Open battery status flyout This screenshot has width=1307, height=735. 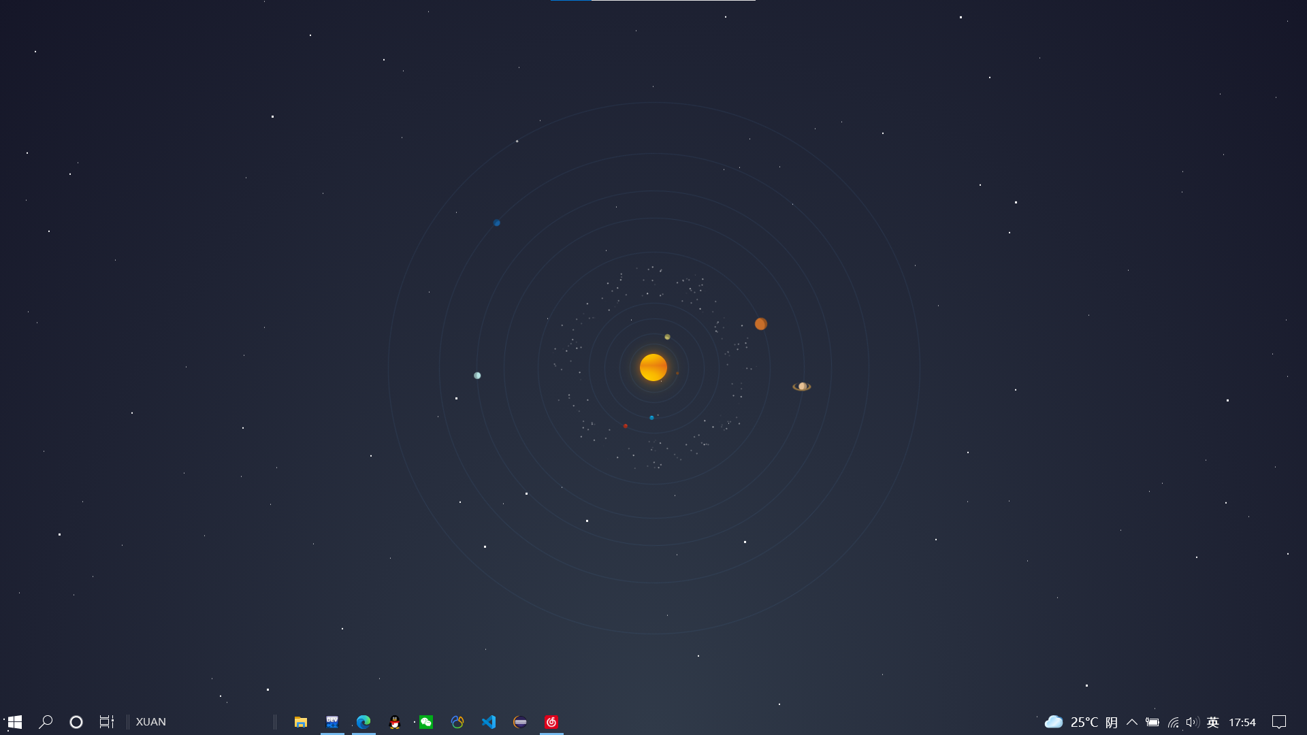[x=1152, y=722]
